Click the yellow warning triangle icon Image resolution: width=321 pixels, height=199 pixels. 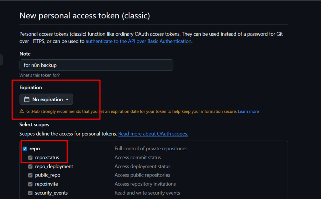(x=22, y=111)
